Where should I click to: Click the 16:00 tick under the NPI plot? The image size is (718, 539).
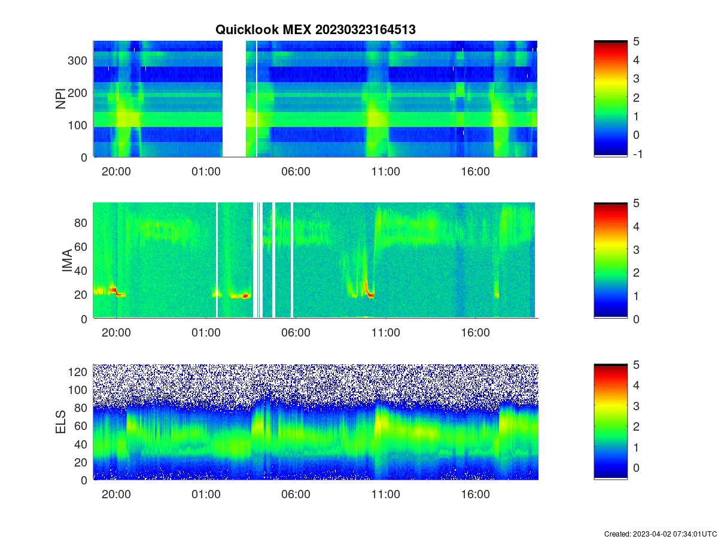pos(476,171)
